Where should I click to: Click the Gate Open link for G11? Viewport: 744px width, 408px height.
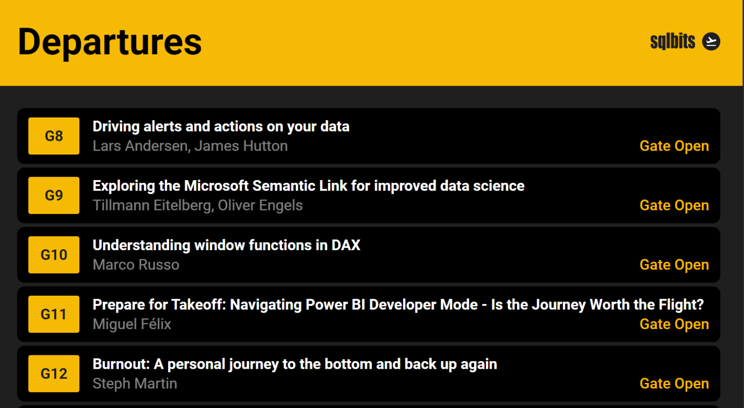pyautogui.click(x=674, y=324)
